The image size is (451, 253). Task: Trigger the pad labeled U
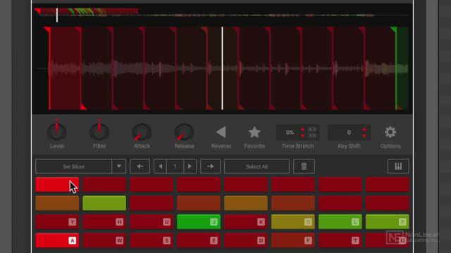click(x=152, y=222)
